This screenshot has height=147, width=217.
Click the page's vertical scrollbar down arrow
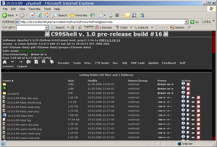[x=213, y=139]
